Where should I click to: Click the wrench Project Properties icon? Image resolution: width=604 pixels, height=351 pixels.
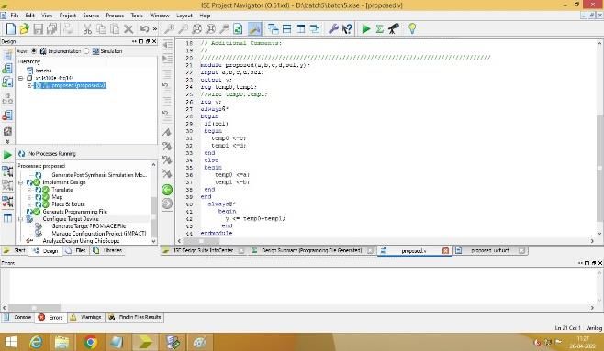(x=333, y=28)
